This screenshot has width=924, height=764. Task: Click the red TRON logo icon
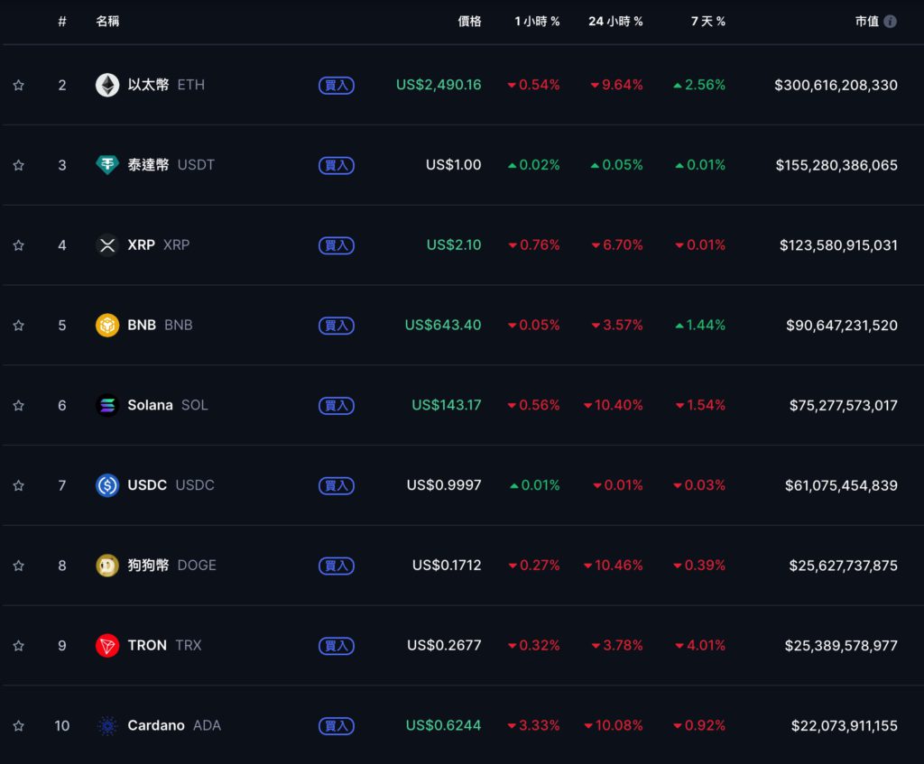107,646
